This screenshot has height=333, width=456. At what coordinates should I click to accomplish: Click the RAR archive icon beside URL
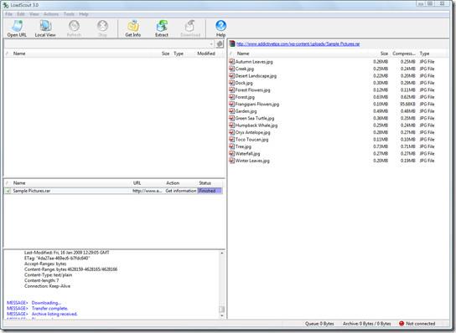232,44
